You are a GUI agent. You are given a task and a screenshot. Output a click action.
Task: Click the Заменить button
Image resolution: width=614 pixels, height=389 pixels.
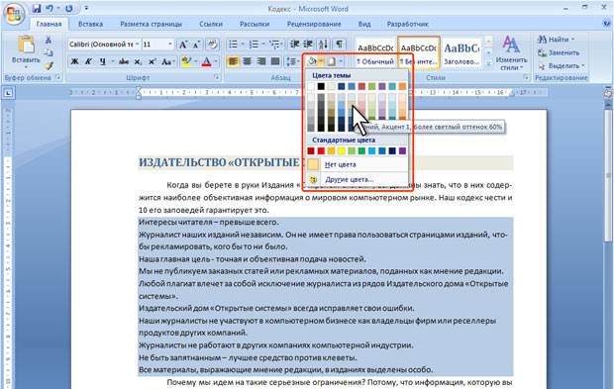point(559,52)
